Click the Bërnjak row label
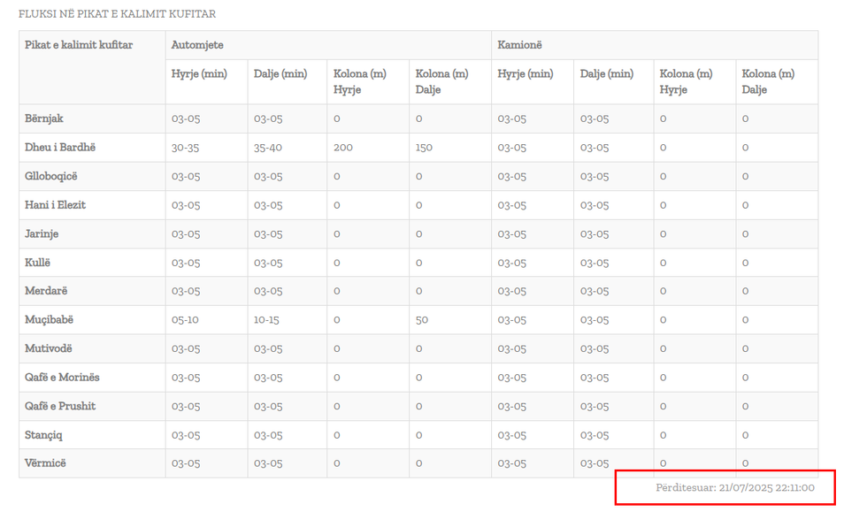The width and height of the screenshot is (867, 512). pyautogui.click(x=44, y=118)
